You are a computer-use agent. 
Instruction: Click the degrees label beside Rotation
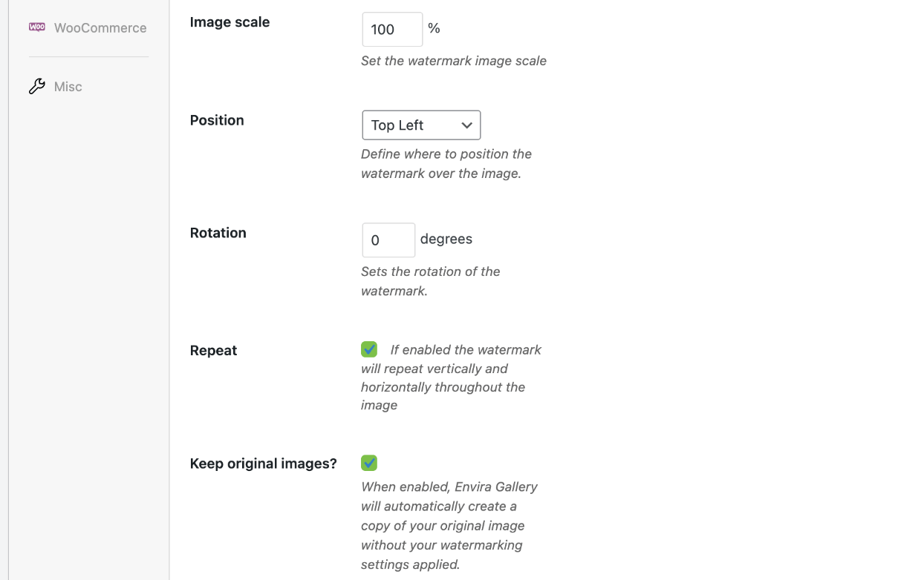446,239
